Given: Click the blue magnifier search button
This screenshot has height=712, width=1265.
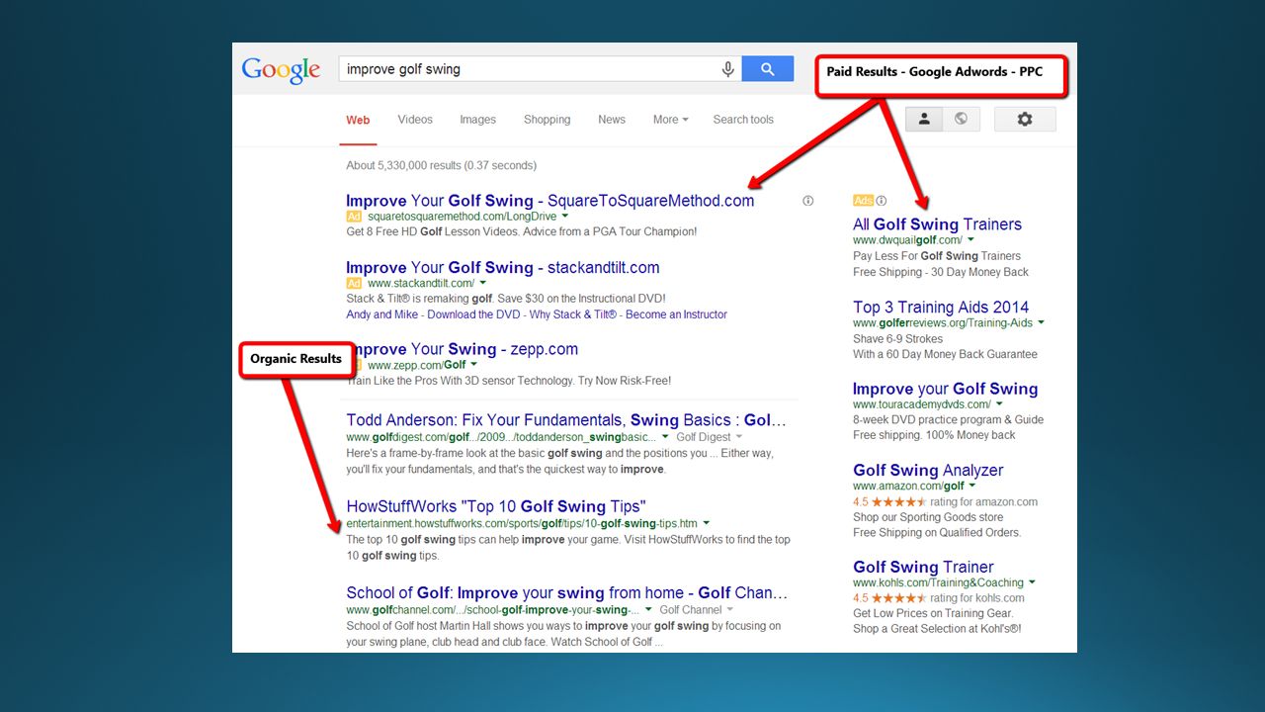Looking at the screenshot, I should point(768,69).
